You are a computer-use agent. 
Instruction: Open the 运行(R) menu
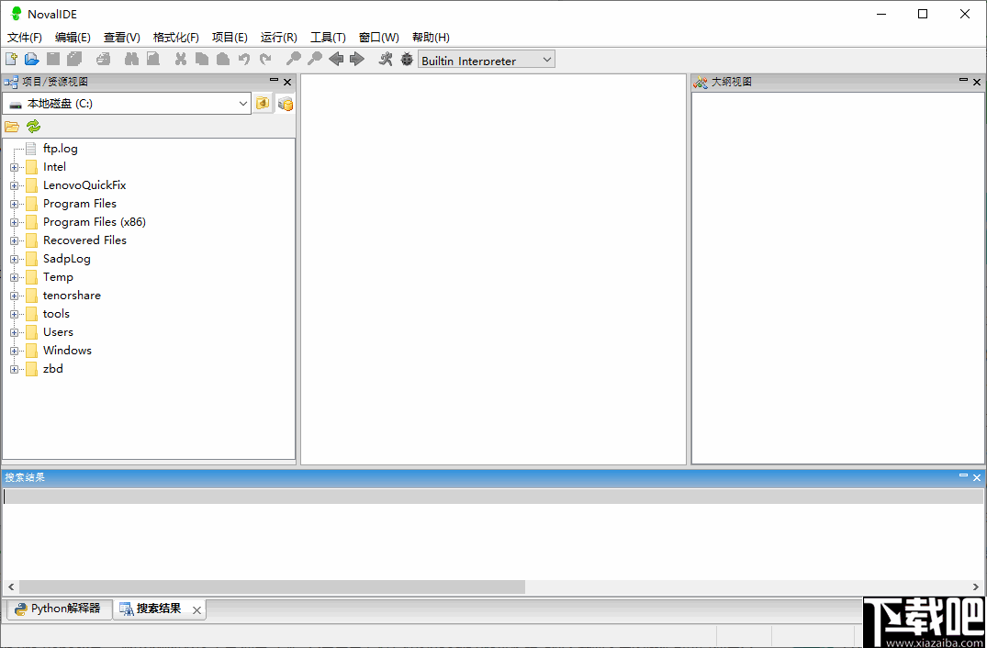[x=279, y=37]
